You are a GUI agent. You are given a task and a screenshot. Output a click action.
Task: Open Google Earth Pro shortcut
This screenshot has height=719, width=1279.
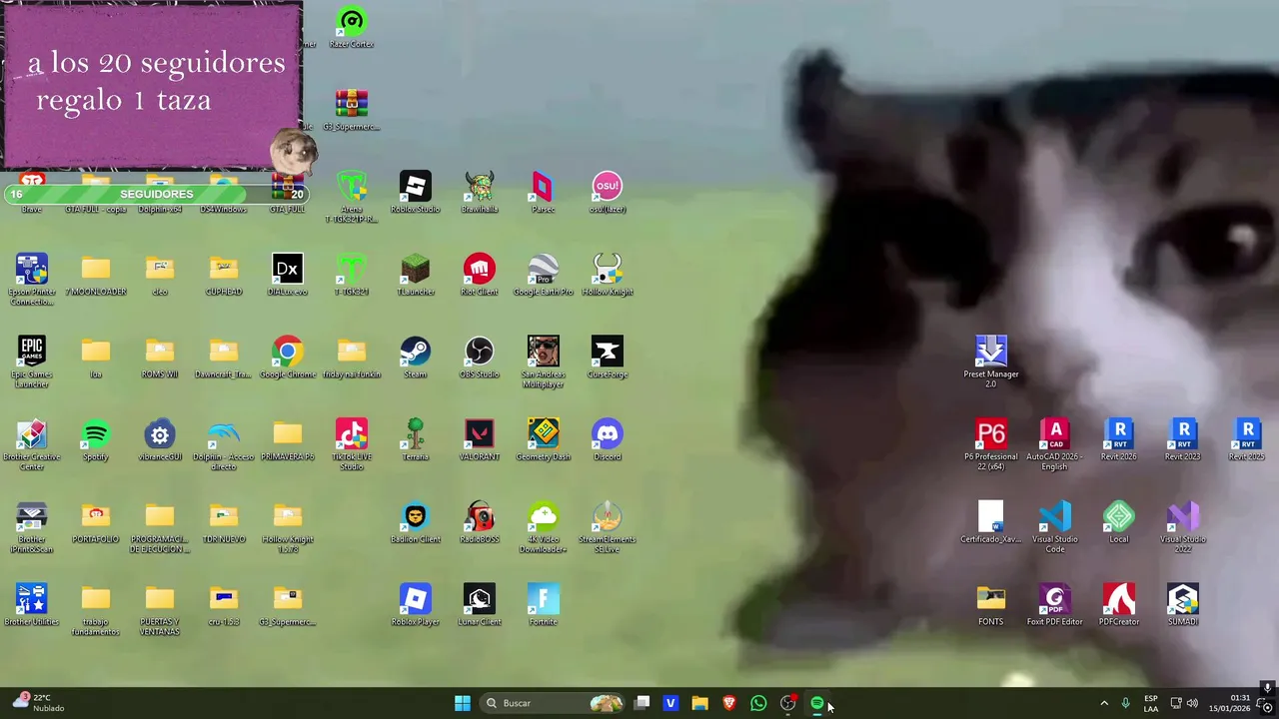click(x=544, y=276)
